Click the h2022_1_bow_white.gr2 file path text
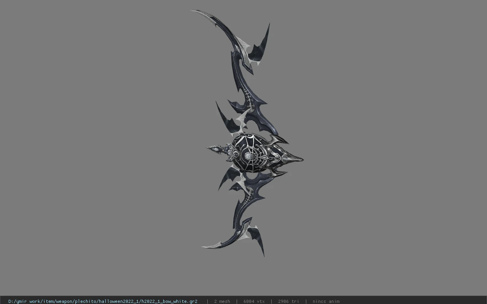487x304 pixels. pyautogui.click(x=103, y=301)
